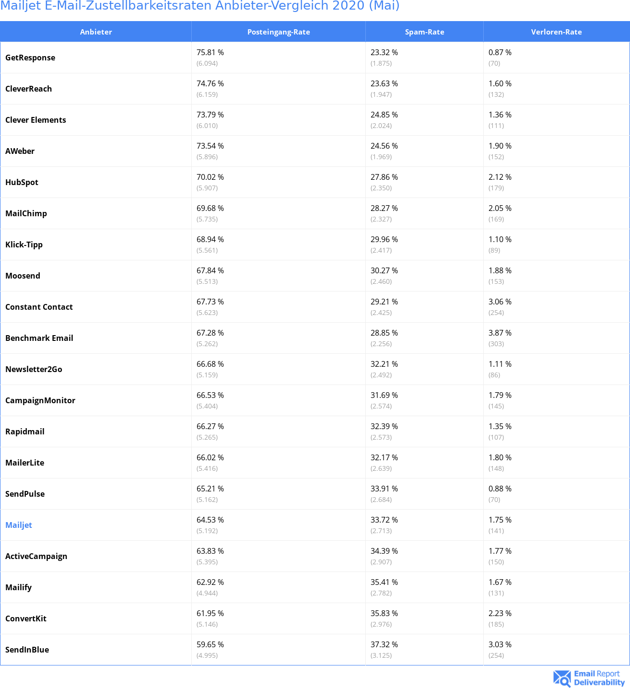The height and width of the screenshot is (688, 630).
Task: Click Benchmark Email's 3.87 % lost rate
Action: tap(500, 333)
